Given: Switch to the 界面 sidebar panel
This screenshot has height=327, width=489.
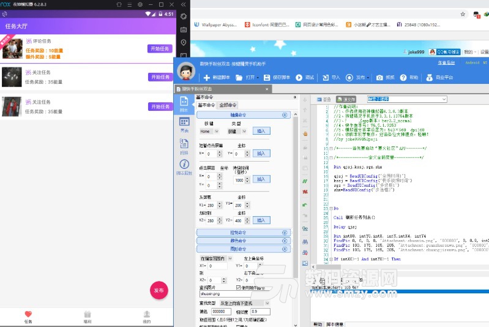Looking at the screenshot, I should coord(184,125).
